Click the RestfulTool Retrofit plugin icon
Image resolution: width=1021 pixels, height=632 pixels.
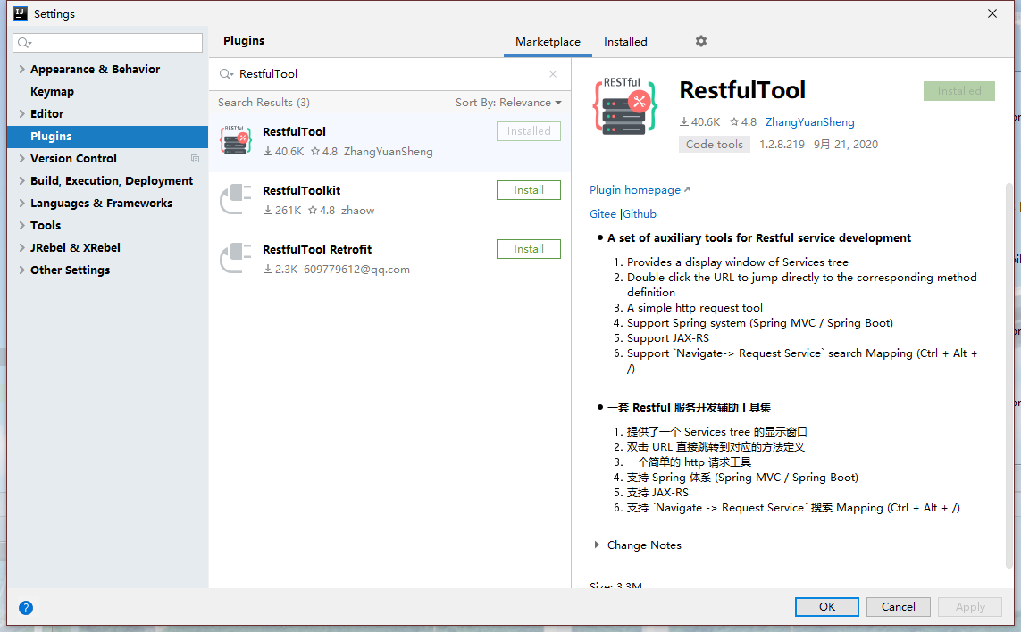(236, 259)
